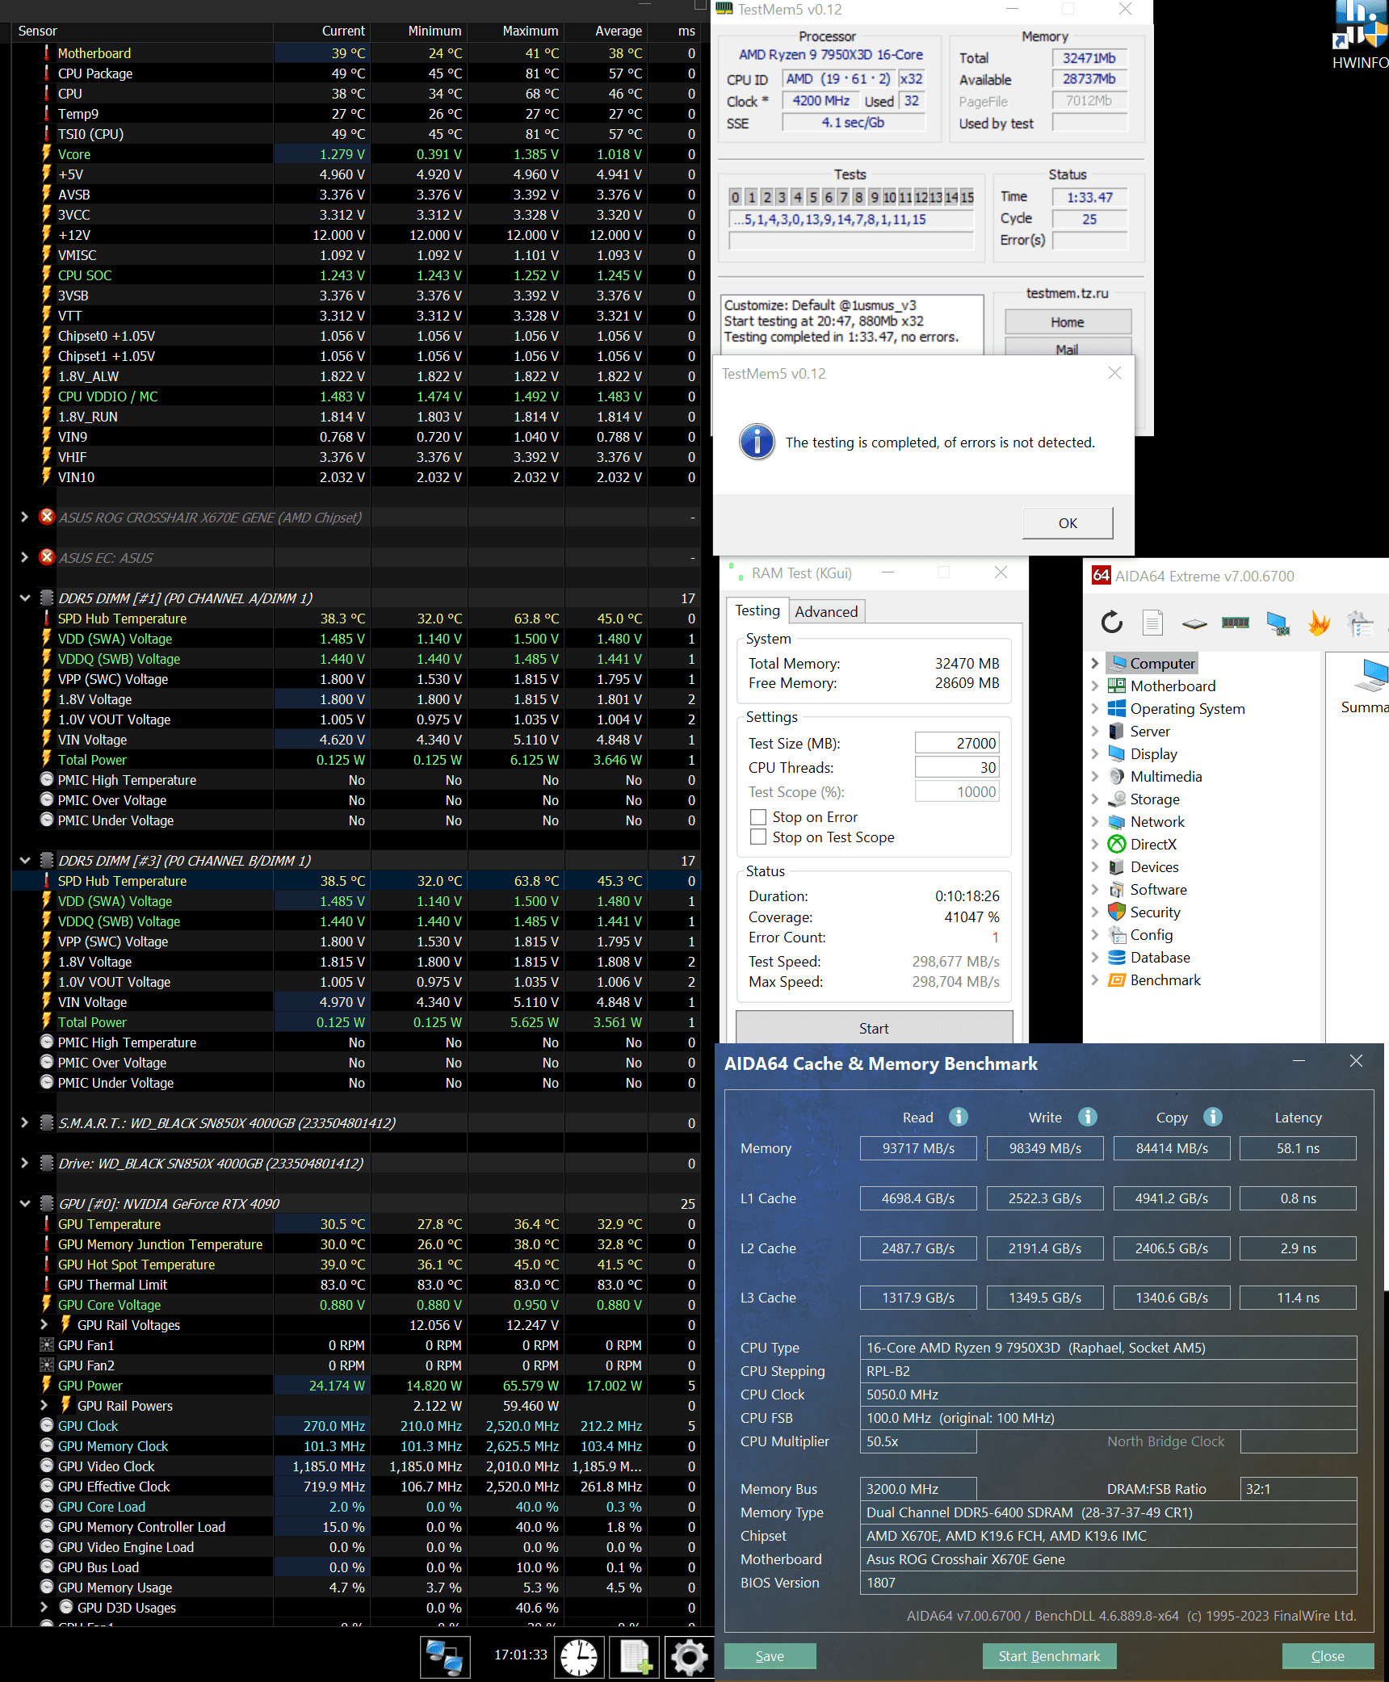Enable Stop on Test Scope checkbox
This screenshot has height=1682, width=1389.
coord(758,837)
